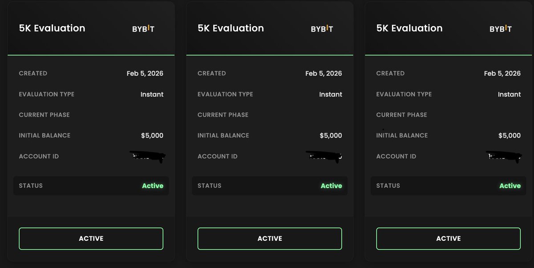This screenshot has height=268, width=534.
Task: Click the Feb 5, 2026 date in right card
Action: pos(502,73)
